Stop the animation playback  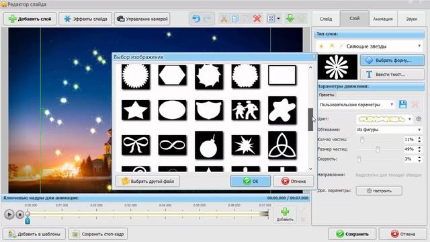[x=19, y=214]
